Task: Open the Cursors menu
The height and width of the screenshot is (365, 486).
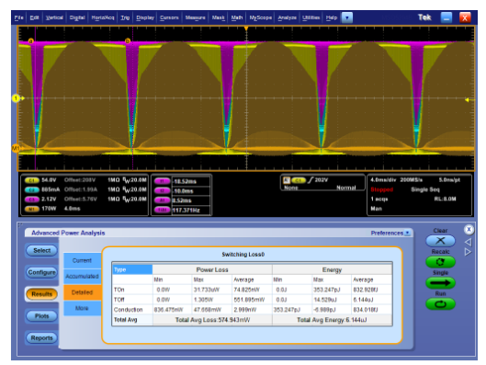Action: click(169, 17)
